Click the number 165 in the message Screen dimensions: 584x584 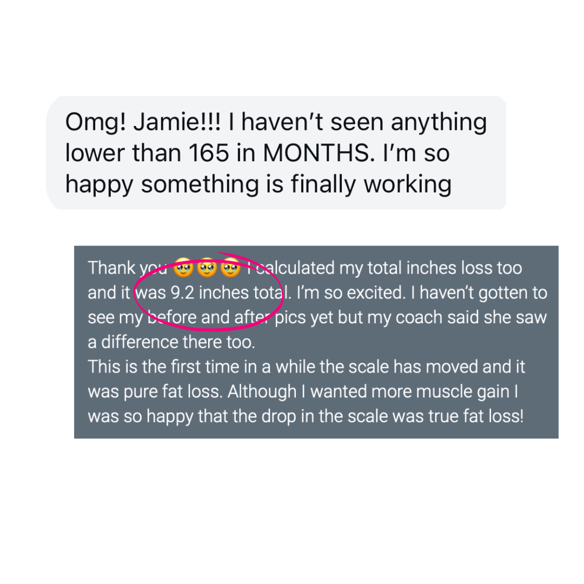208,152
